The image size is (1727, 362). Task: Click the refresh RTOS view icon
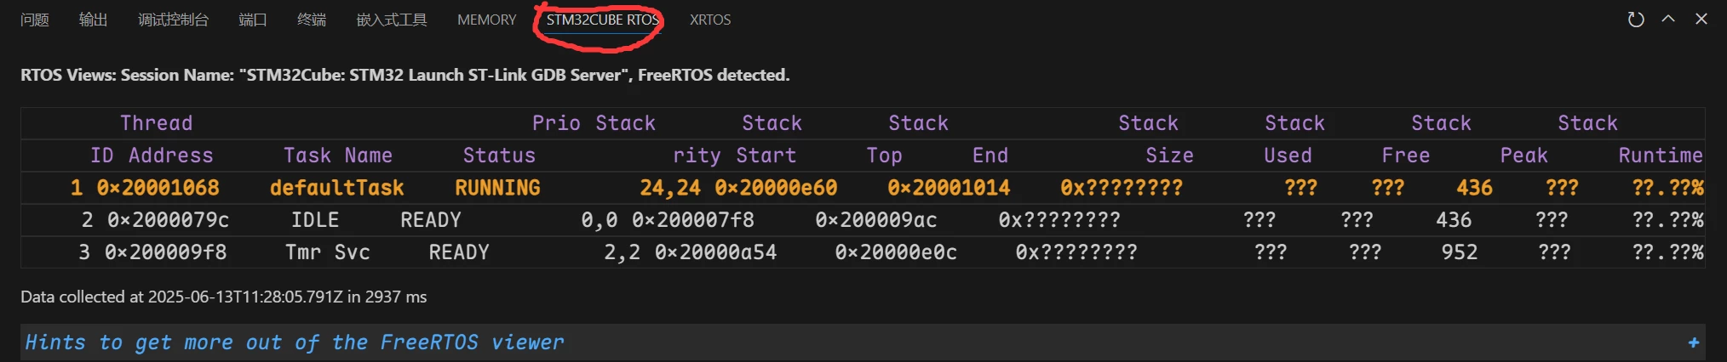tap(1635, 19)
